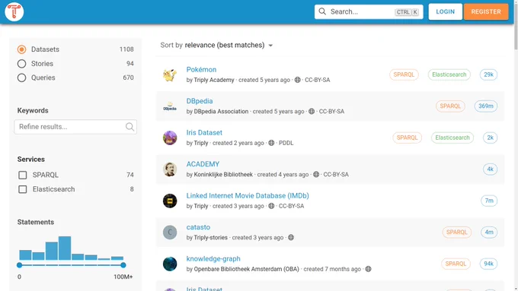Open the ACADEMY dataset link
Image resolution: width=518 pixels, height=291 pixels.
point(203,164)
